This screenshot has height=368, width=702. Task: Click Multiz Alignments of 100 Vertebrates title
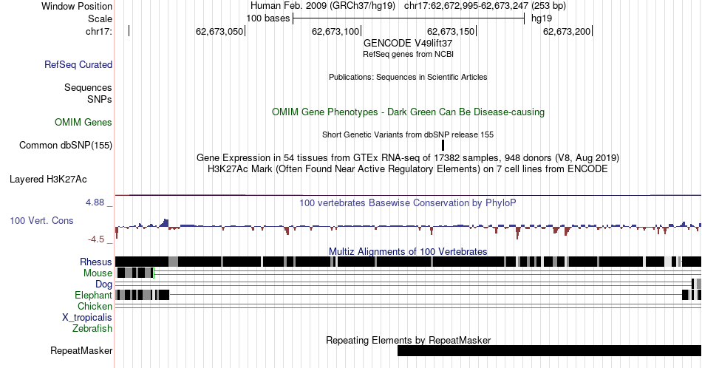coord(408,251)
